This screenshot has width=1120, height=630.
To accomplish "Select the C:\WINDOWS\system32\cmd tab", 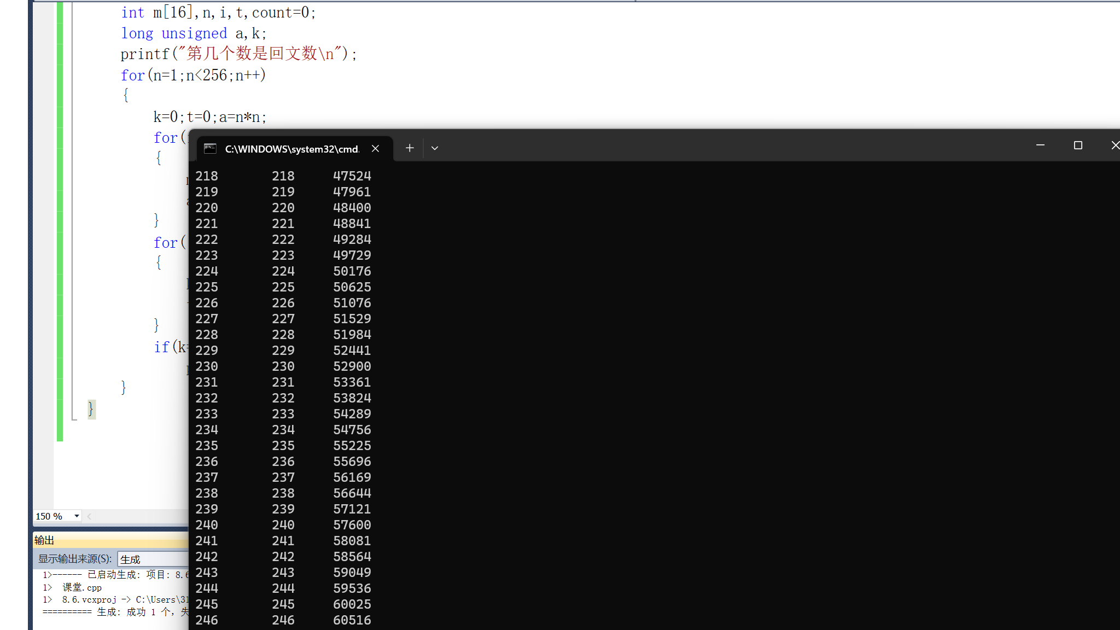I will (291, 149).
